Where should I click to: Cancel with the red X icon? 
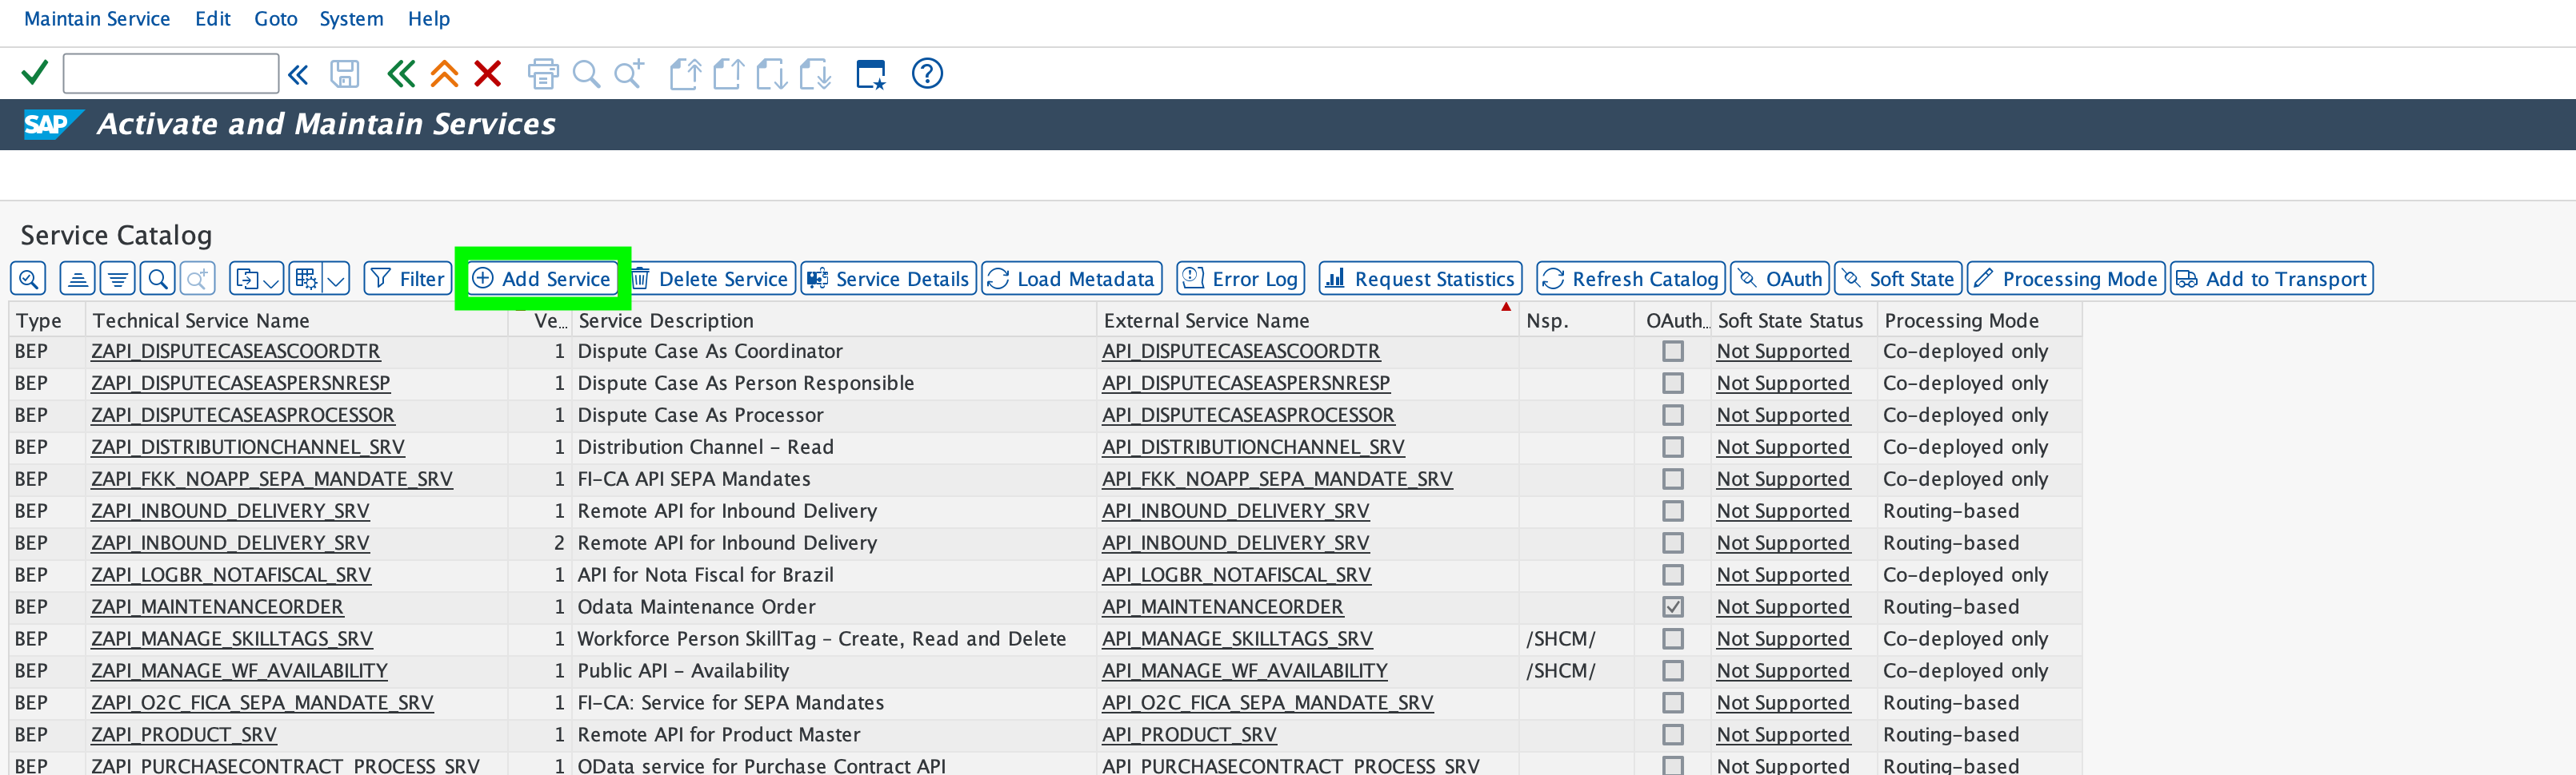coord(487,74)
